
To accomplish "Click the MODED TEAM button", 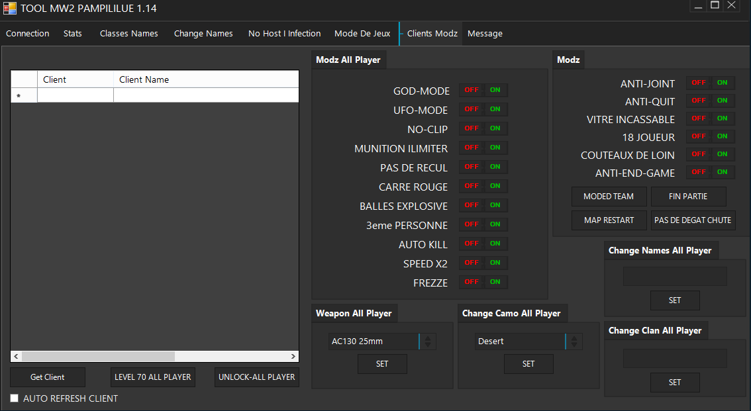I will click(609, 196).
